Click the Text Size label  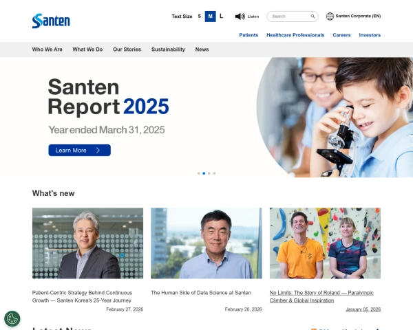182,16
